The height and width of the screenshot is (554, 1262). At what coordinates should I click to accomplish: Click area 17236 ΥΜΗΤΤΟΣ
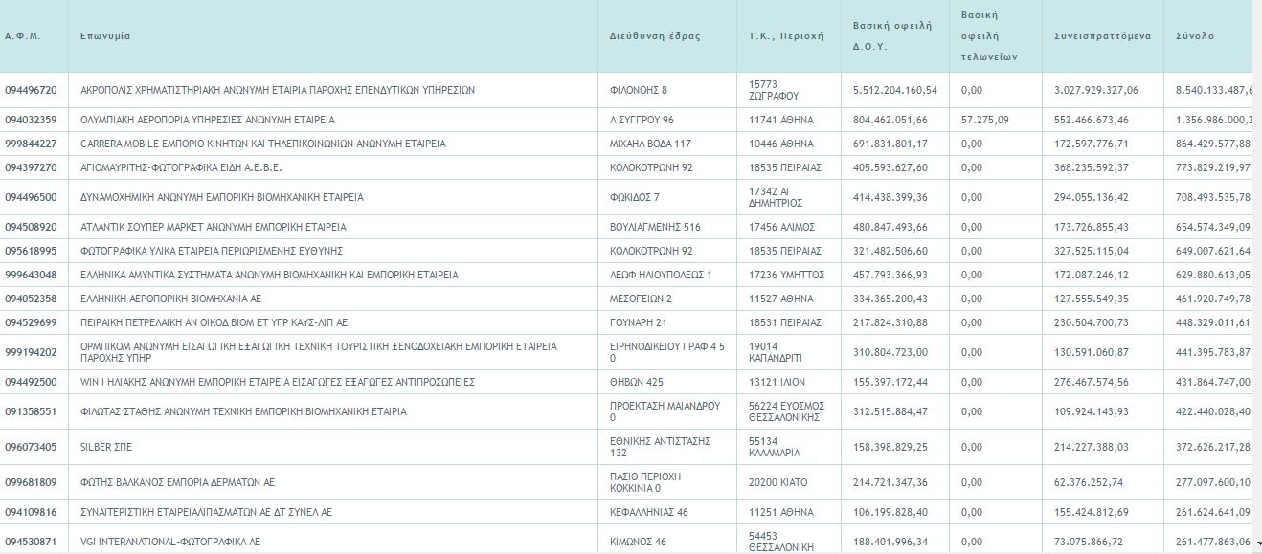click(786, 275)
